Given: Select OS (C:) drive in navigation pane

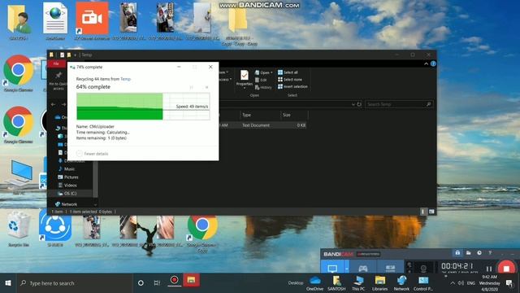Looking at the screenshot, I should [71, 194].
